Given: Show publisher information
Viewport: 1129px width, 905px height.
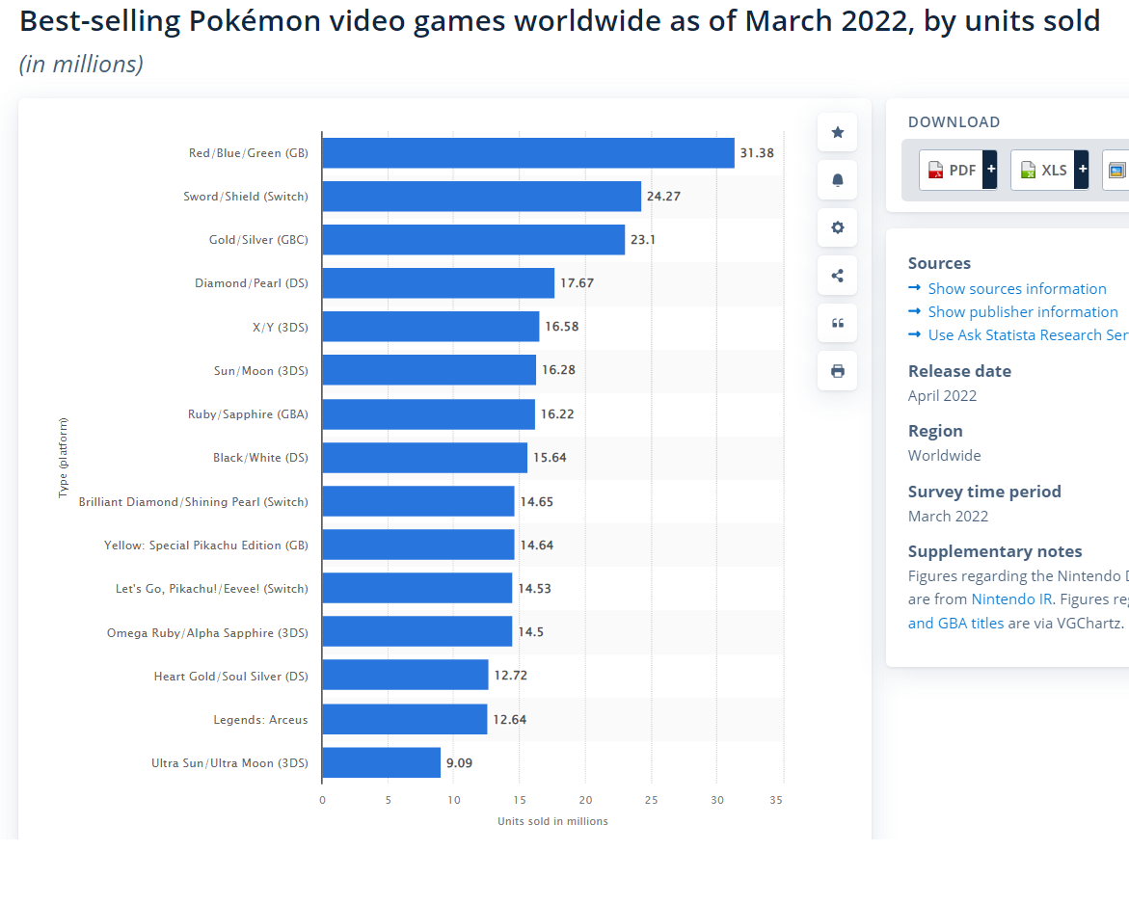Looking at the screenshot, I should click(x=1023, y=311).
